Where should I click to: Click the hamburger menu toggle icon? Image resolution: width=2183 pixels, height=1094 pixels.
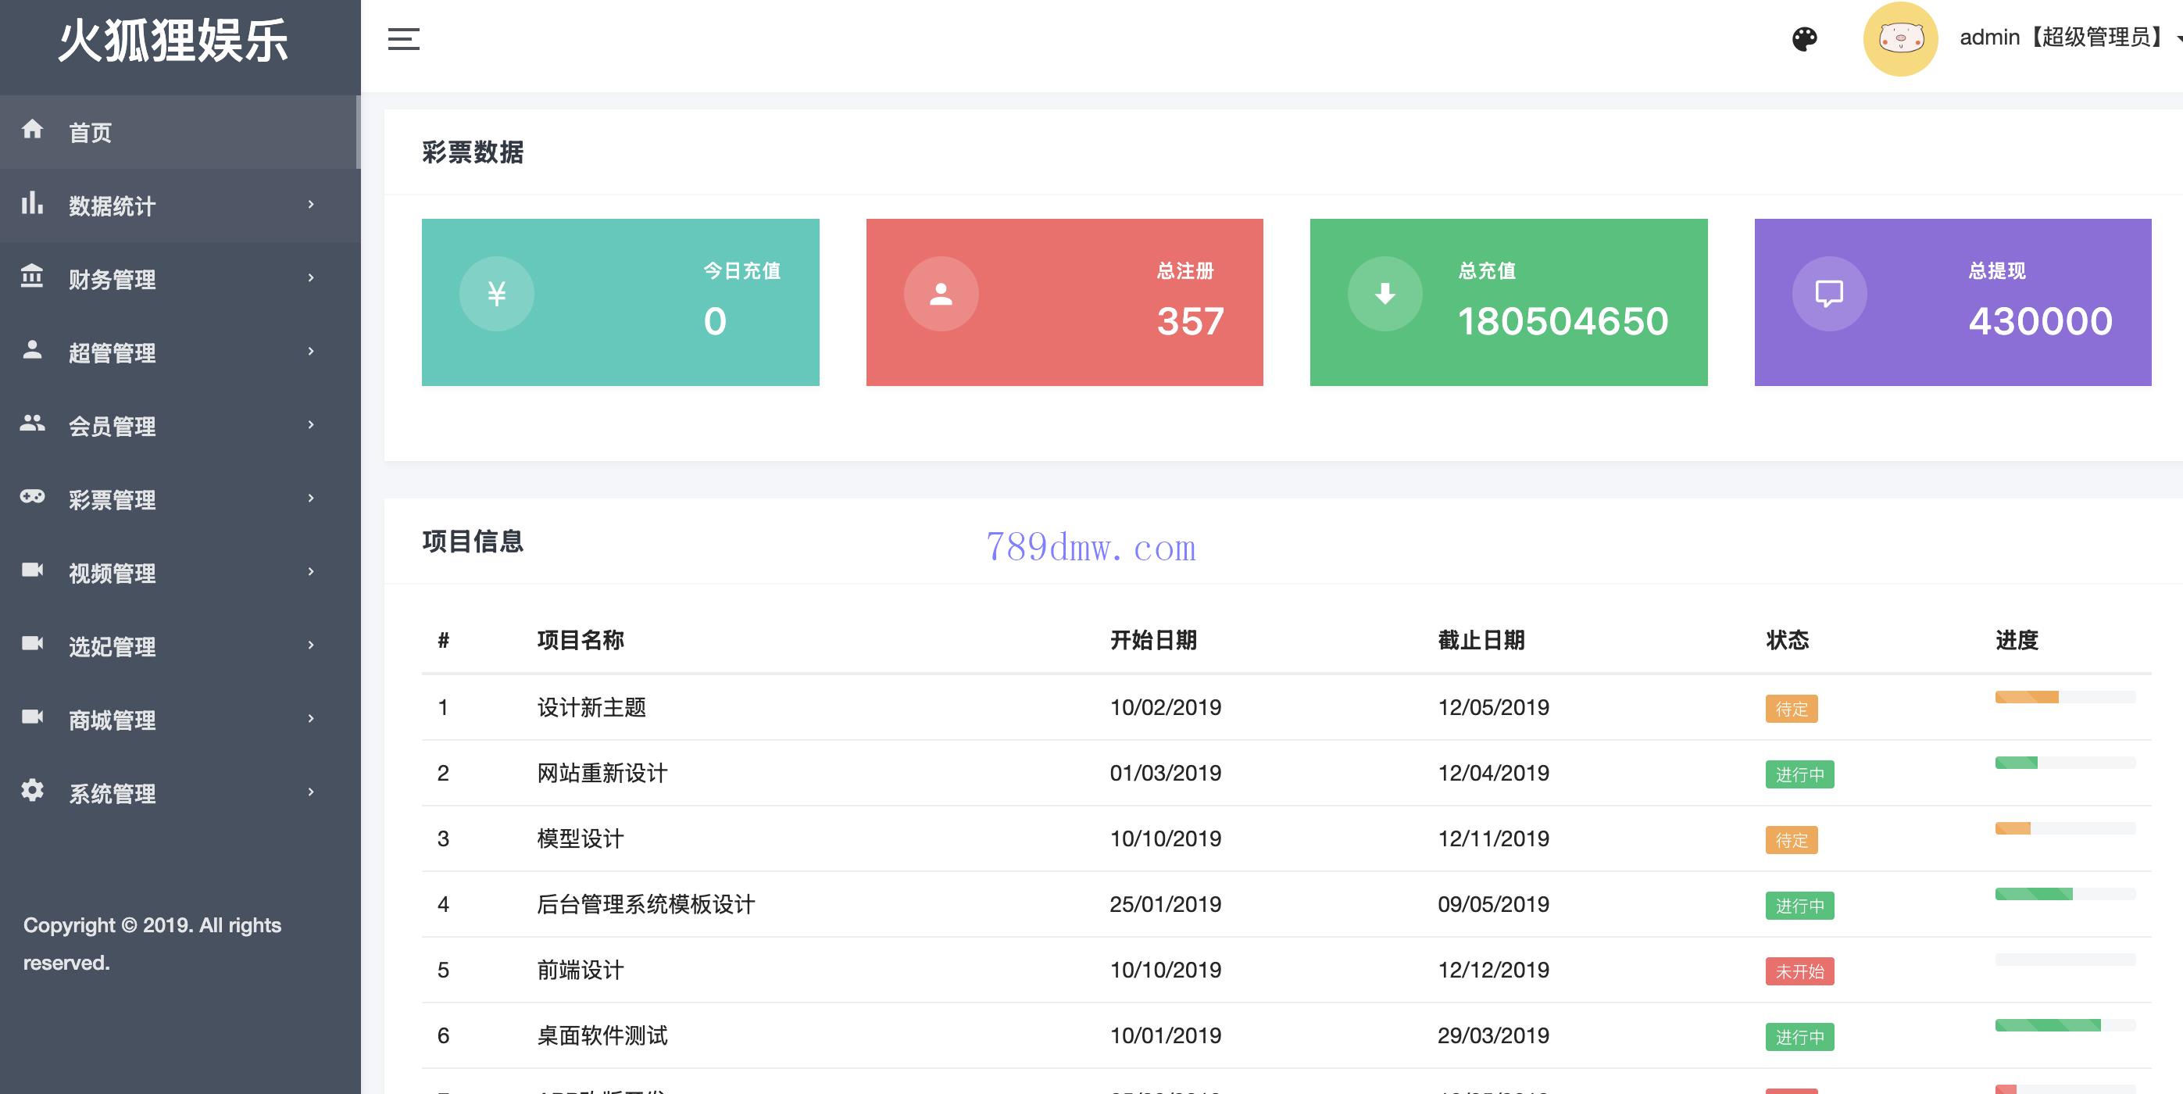point(403,39)
